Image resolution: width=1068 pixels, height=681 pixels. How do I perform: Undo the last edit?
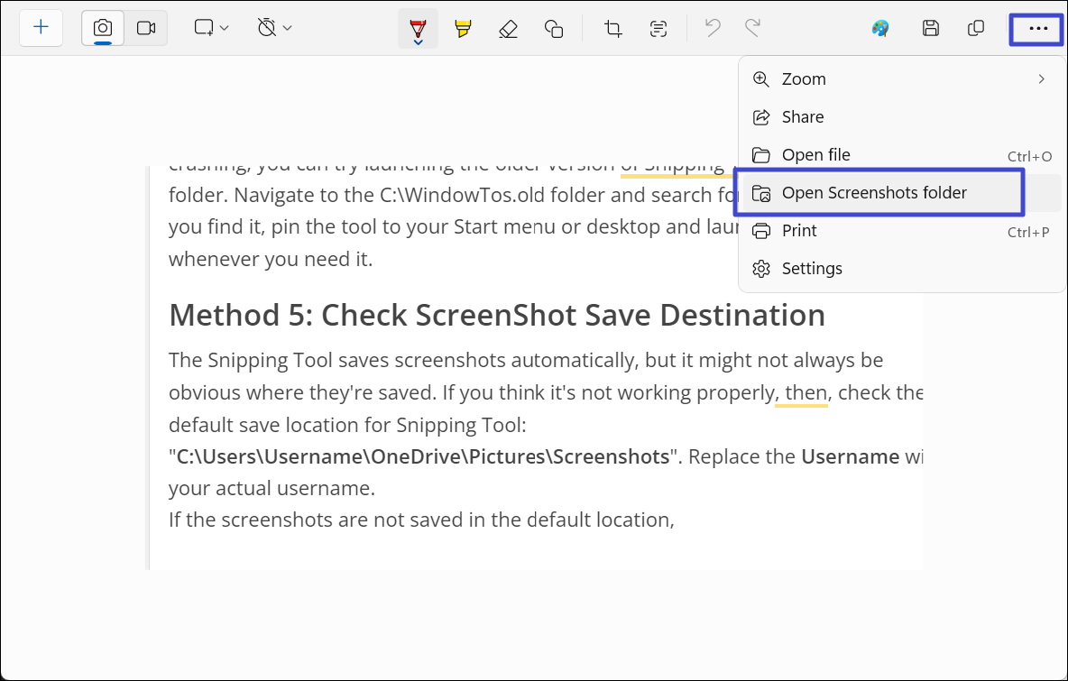[x=712, y=28]
